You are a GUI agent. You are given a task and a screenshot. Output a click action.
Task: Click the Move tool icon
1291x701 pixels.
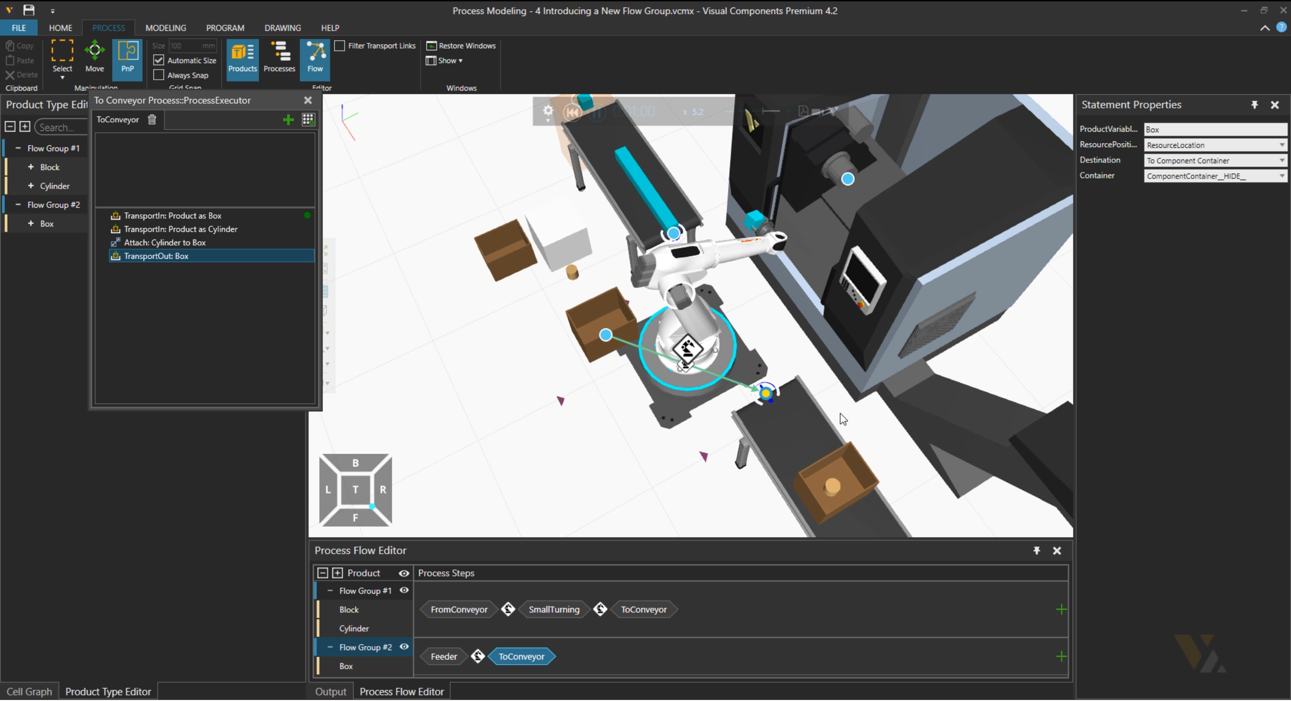click(x=94, y=50)
